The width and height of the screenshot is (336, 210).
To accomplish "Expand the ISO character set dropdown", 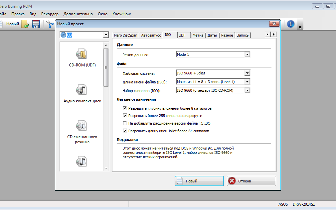I will point(247,90).
